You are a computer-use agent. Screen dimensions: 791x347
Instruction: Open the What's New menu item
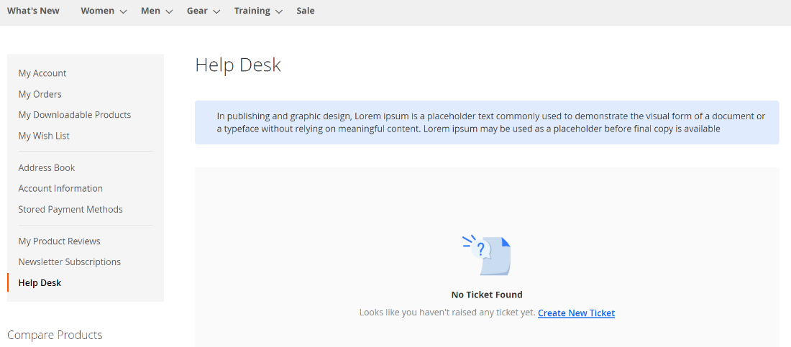click(33, 11)
